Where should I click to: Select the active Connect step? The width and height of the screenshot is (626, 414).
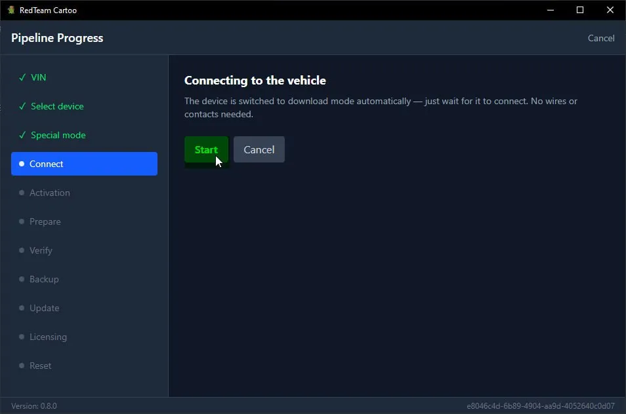[84, 164]
